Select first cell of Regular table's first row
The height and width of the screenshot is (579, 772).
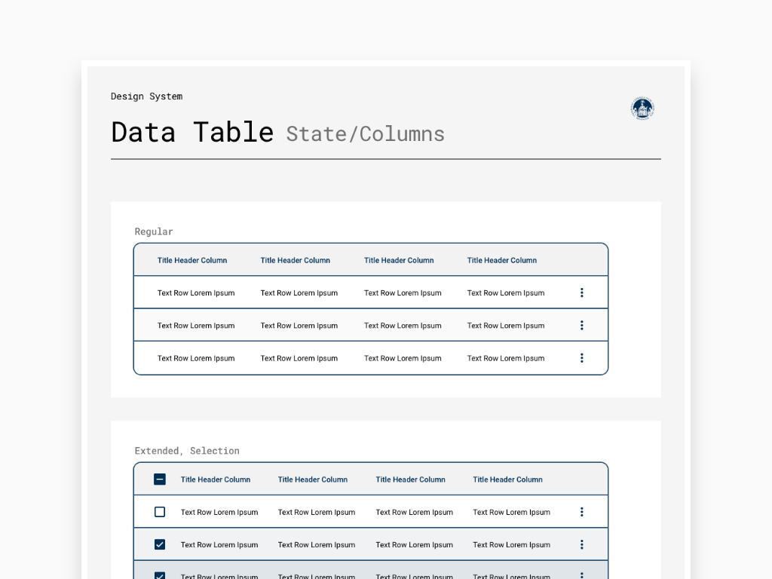pos(196,293)
